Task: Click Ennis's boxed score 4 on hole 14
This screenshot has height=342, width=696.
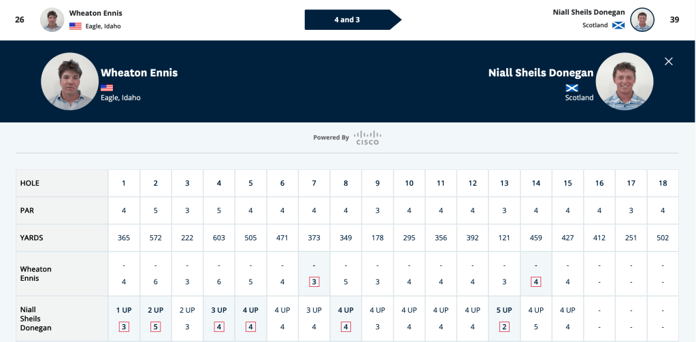Action: (x=535, y=281)
